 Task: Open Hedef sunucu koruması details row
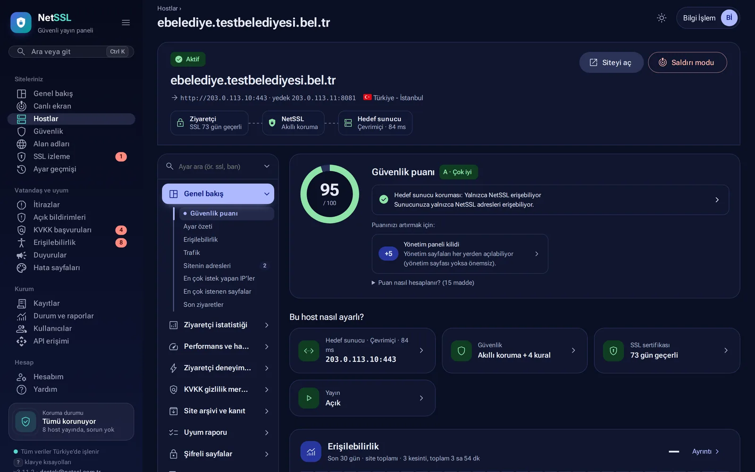click(550, 200)
